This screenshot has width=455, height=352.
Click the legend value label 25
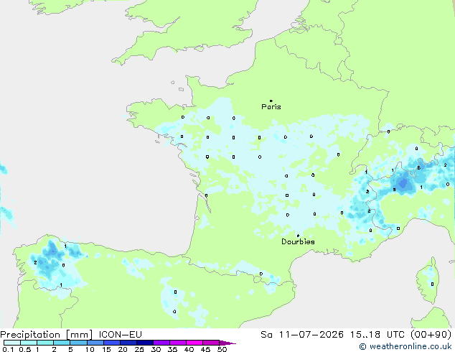139,349
